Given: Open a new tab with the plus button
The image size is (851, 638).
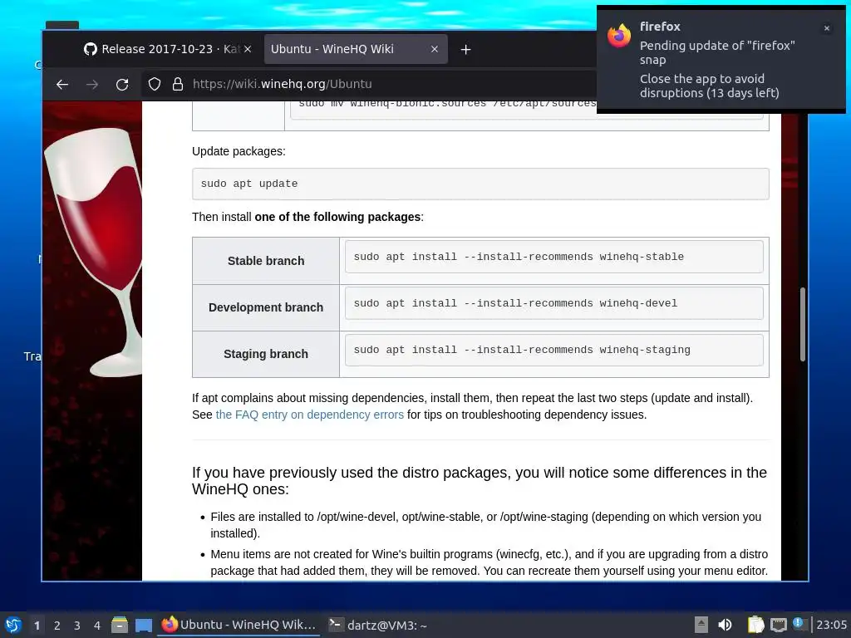Looking at the screenshot, I should click(465, 49).
